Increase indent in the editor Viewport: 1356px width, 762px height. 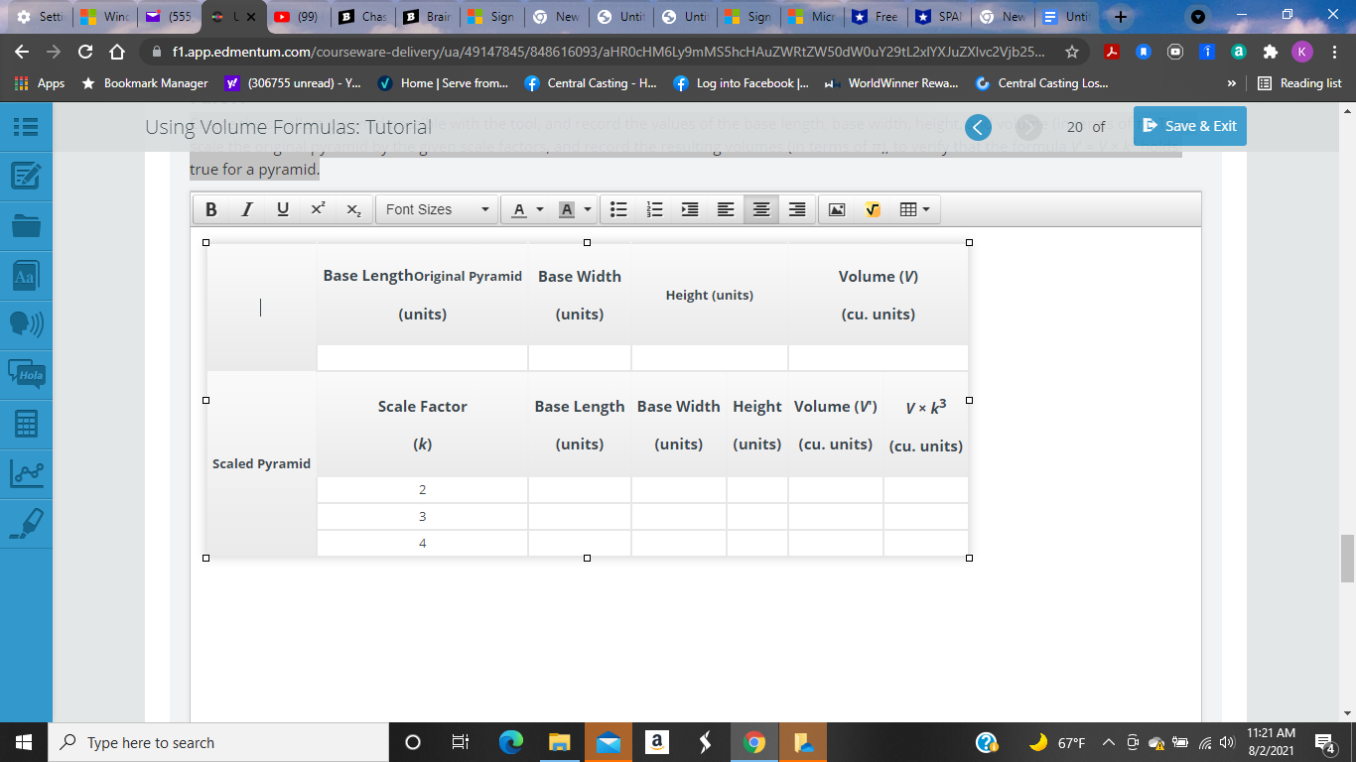[x=690, y=209]
